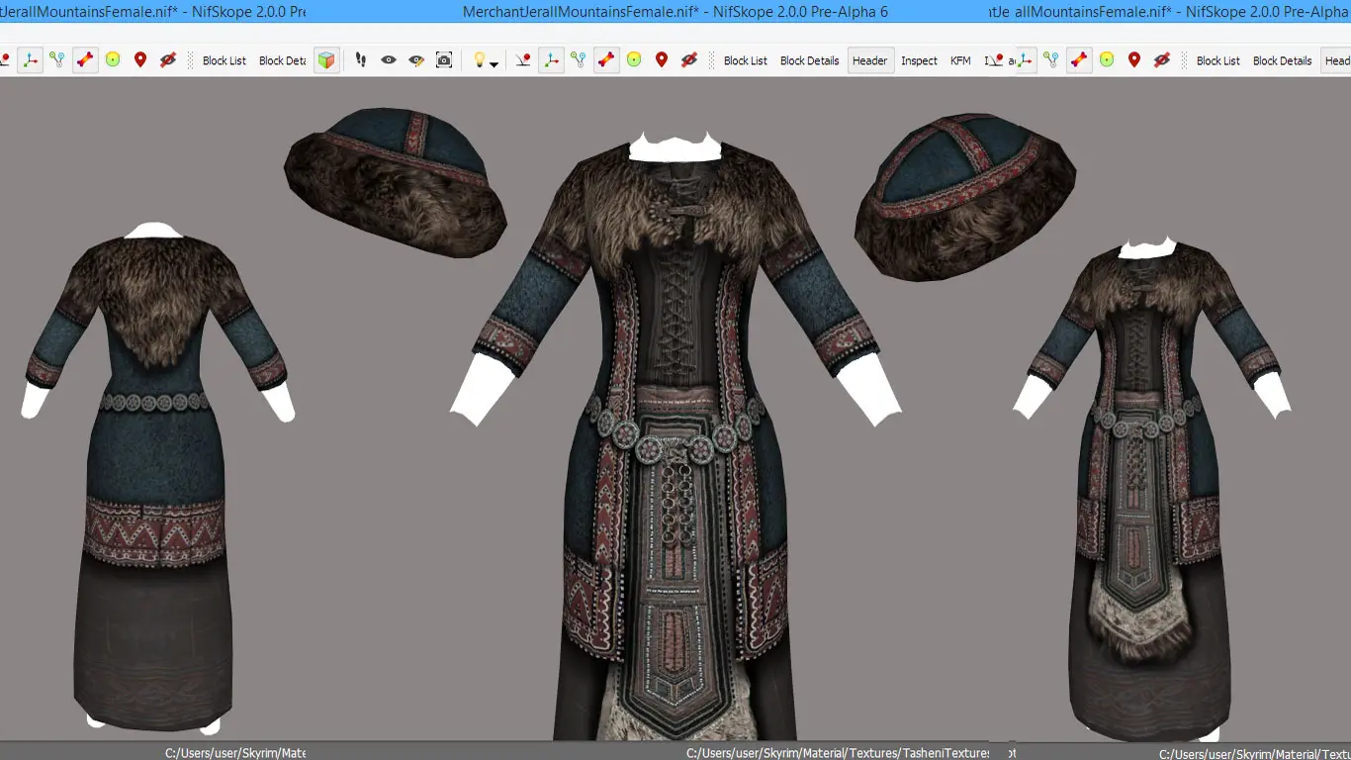Toggle Show Axes in the middle window toolbar
1351x760 pixels.
click(x=551, y=60)
